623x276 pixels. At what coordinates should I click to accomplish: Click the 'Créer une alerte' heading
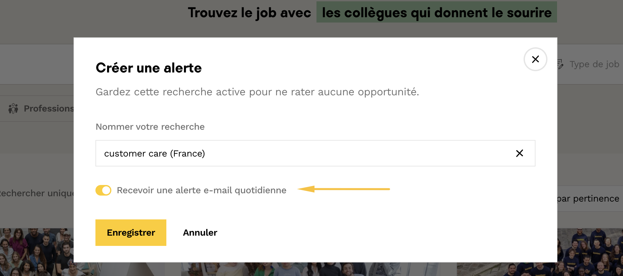point(149,68)
